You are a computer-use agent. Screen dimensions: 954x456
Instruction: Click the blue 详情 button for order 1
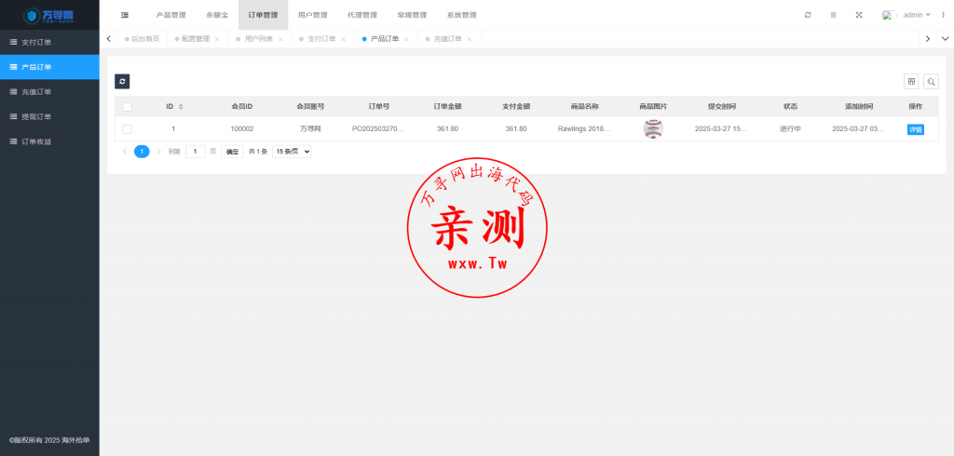916,129
